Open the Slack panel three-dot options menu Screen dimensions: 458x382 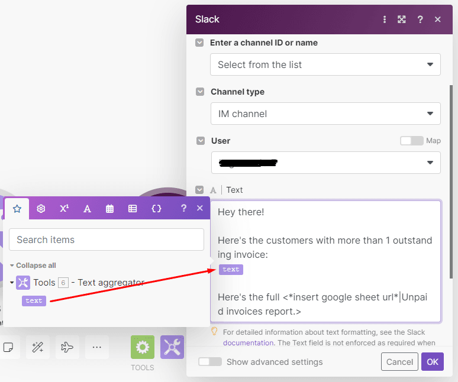[385, 20]
